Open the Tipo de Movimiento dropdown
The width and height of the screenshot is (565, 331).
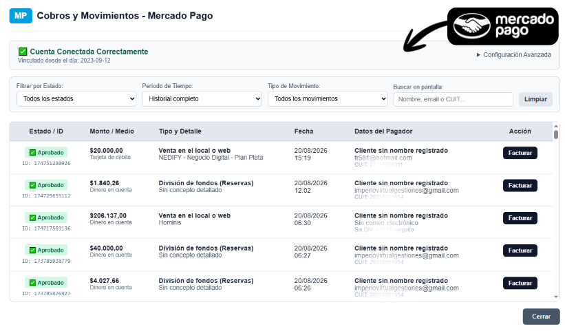(328, 98)
